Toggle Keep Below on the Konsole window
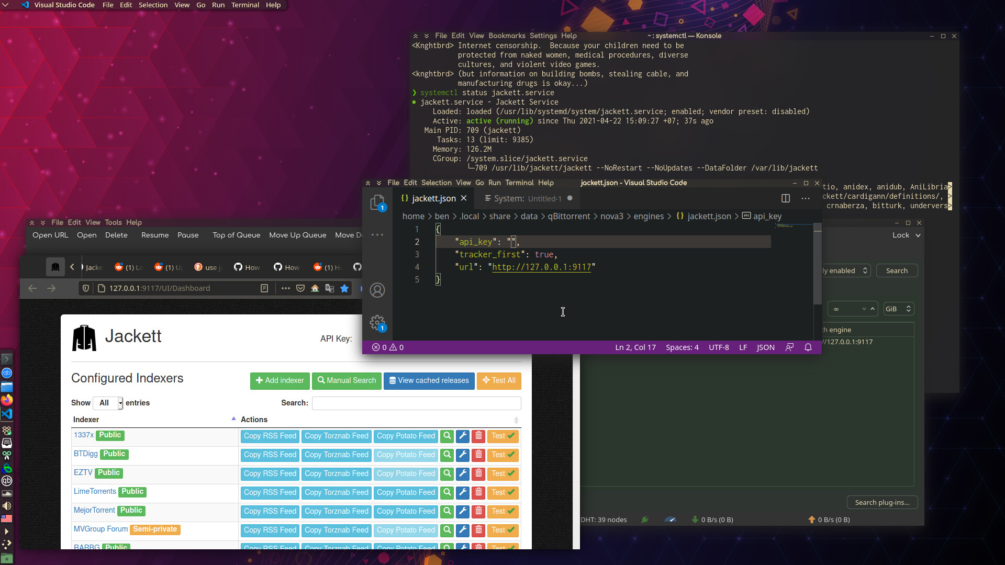1005x565 pixels. coord(427,36)
